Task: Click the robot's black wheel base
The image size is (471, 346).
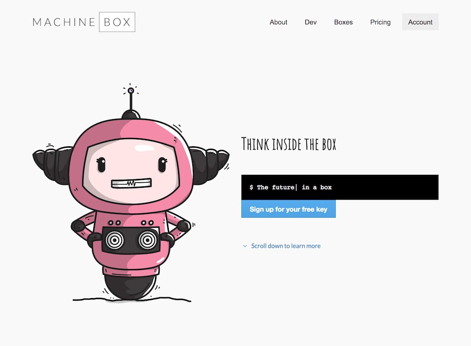Action: tap(130, 287)
